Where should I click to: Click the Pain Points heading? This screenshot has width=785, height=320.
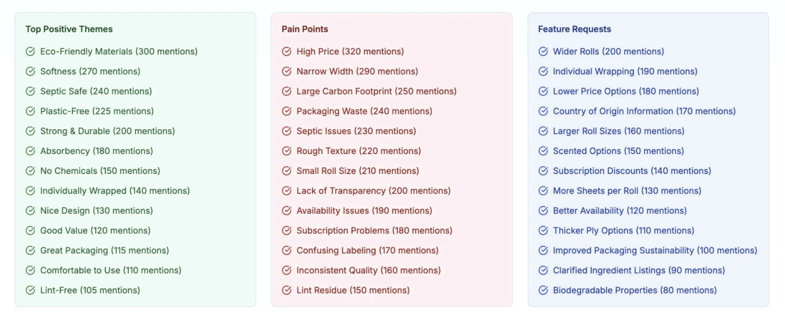305,29
